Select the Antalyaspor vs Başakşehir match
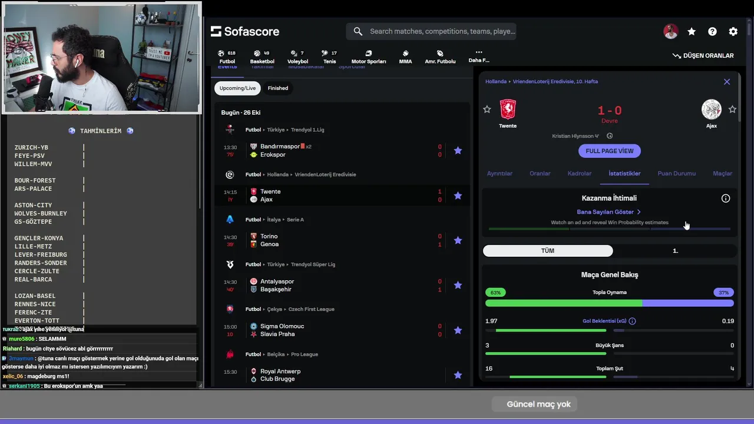Viewport: 754px width, 424px height. pos(342,285)
